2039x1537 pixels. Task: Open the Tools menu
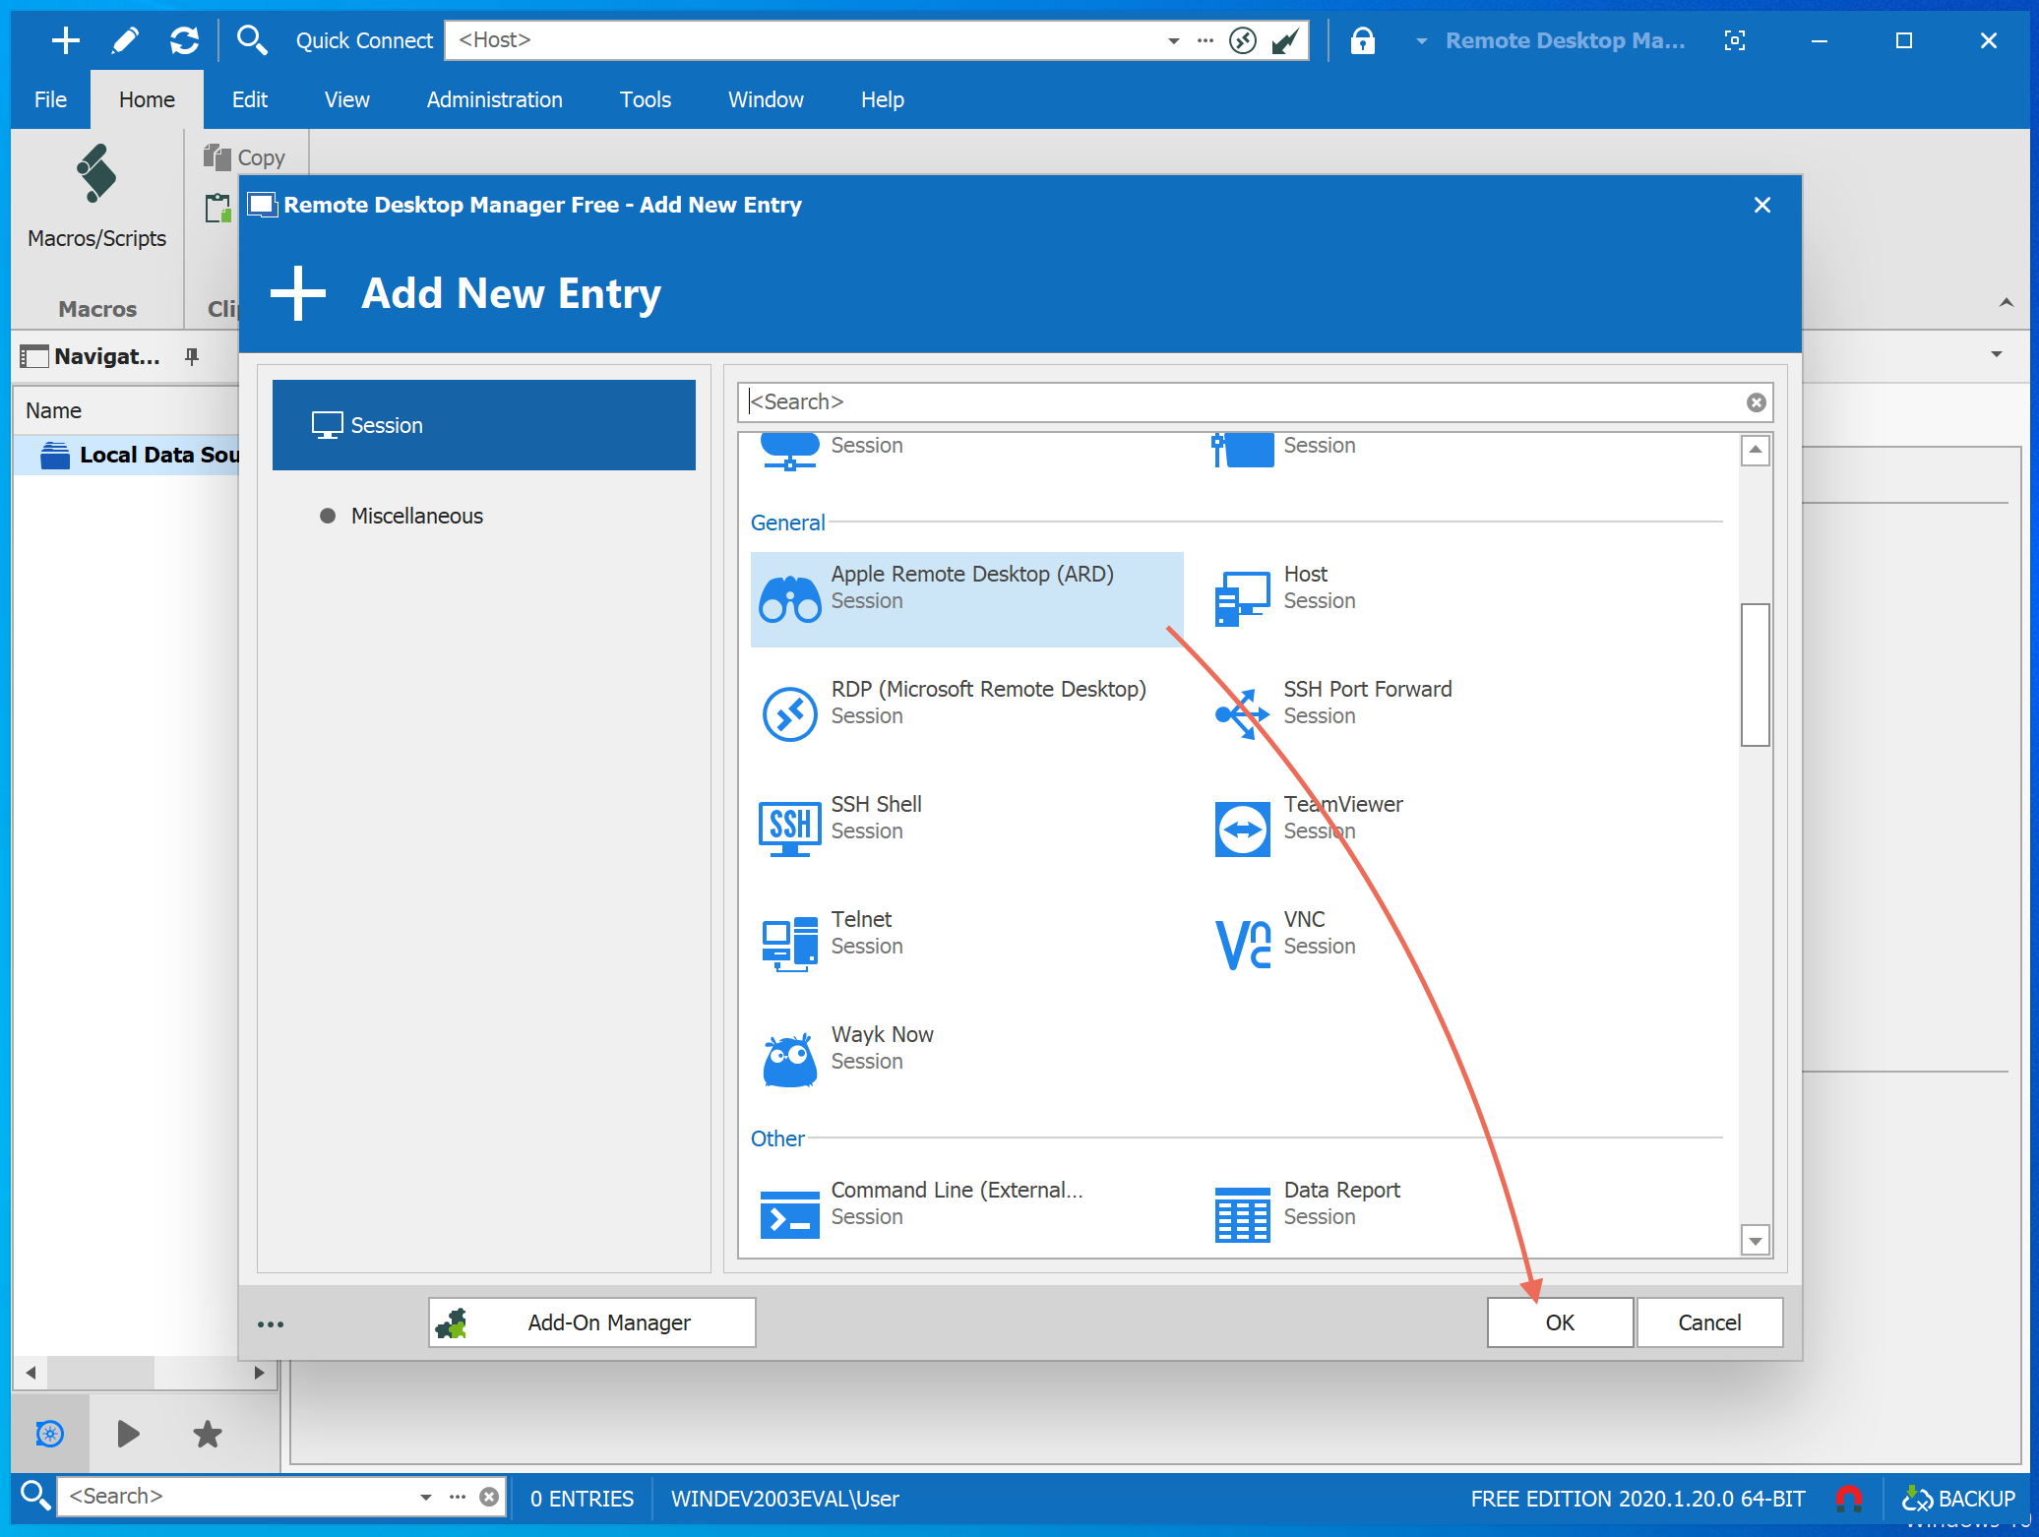point(645,99)
